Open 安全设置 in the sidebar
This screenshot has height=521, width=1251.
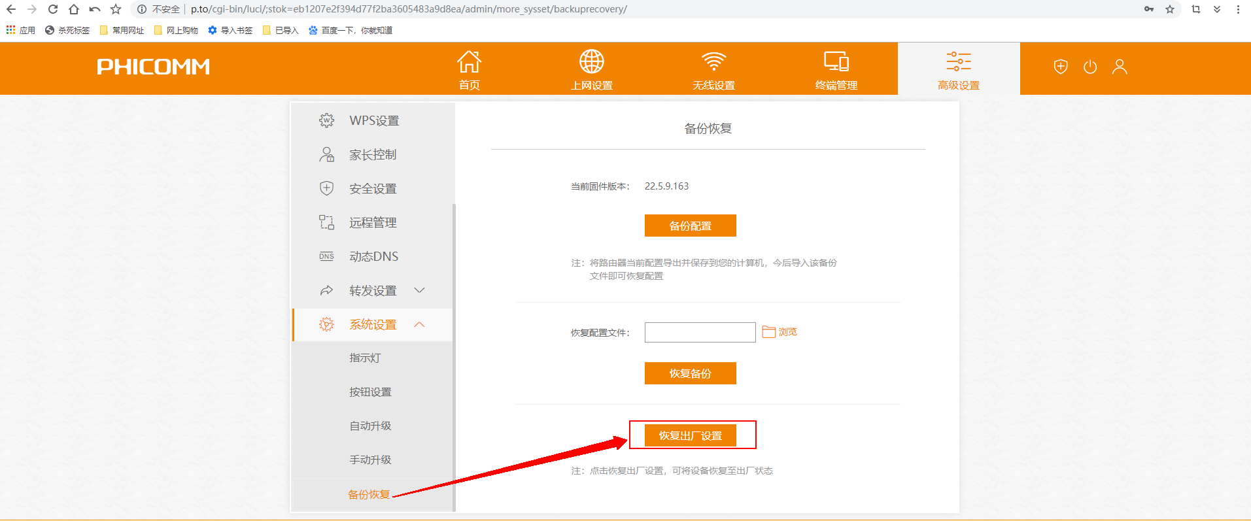pyautogui.click(x=373, y=188)
